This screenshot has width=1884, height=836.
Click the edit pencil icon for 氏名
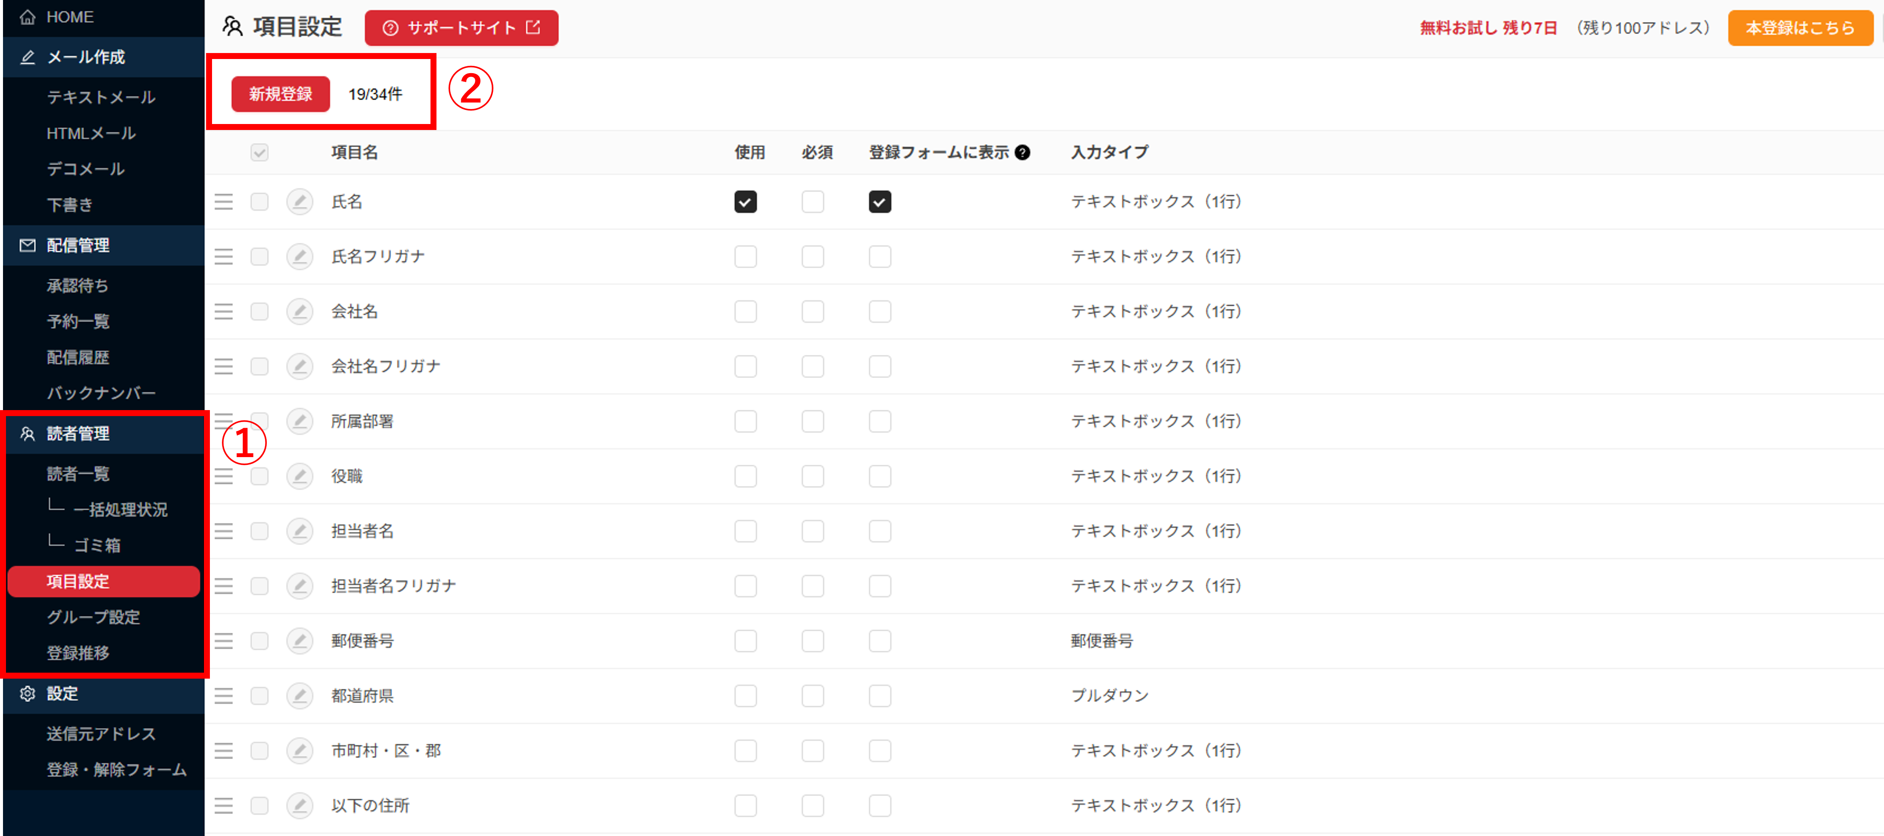[x=299, y=201]
